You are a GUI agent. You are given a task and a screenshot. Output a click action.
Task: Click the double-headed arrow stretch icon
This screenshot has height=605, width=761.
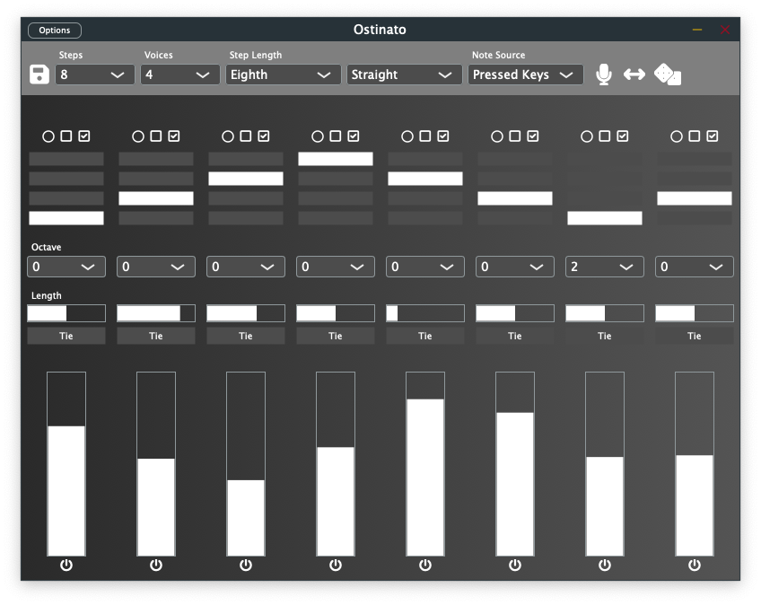[634, 75]
